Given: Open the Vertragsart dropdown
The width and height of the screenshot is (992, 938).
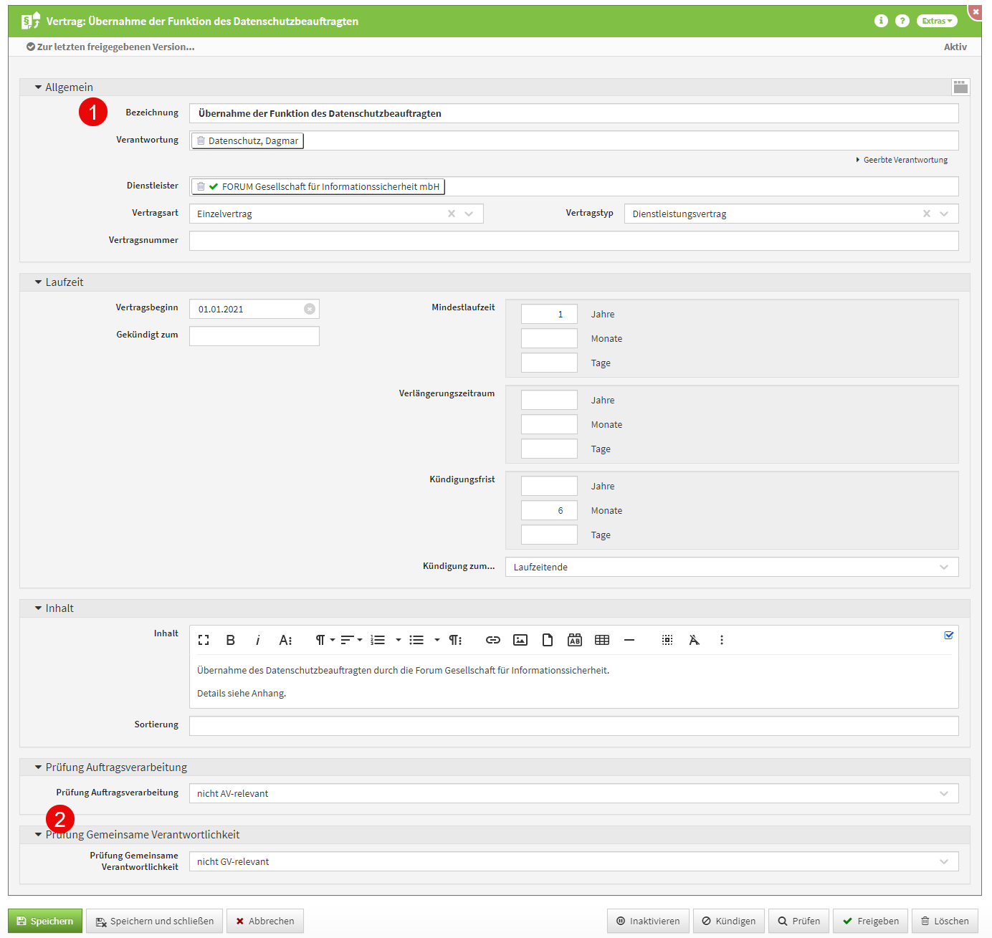Looking at the screenshot, I should click(x=469, y=214).
